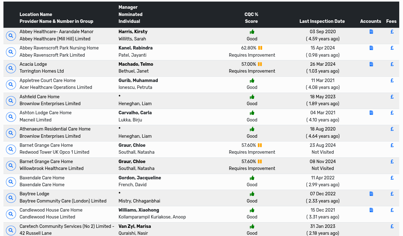Click the Location Name column header

tap(36, 14)
